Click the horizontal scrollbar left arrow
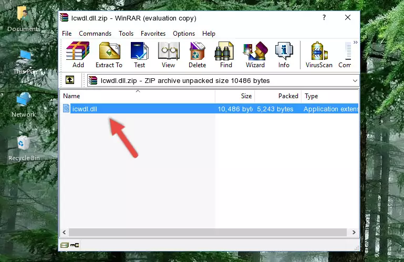Screen dimensions: 404x262 pyautogui.click(x=64, y=233)
